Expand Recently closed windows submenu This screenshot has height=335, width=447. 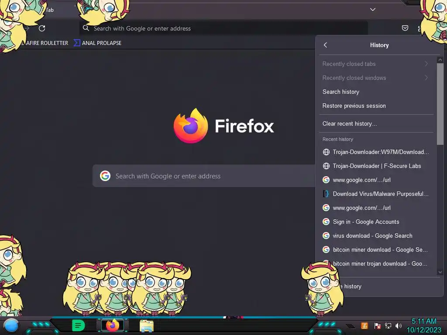click(x=376, y=78)
